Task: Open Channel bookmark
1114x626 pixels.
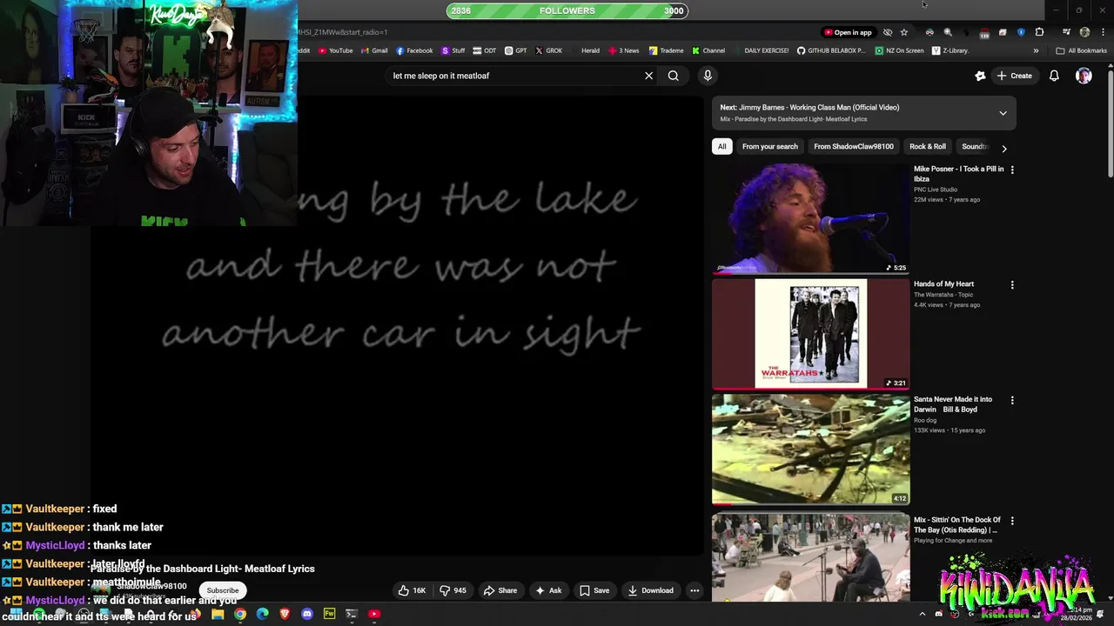Action: click(708, 50)
